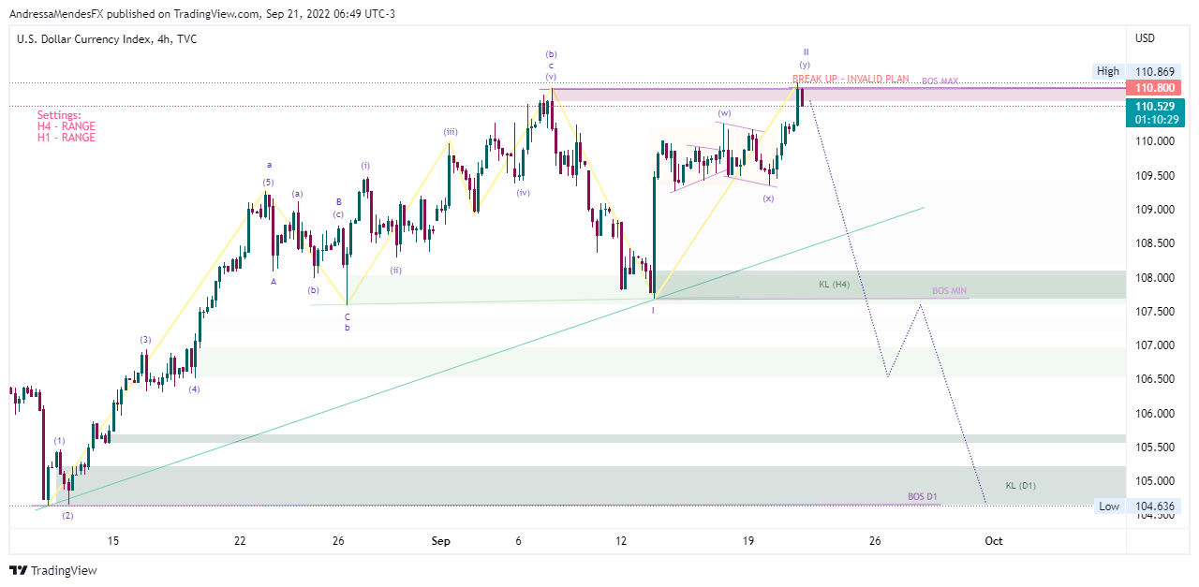Viewport: 1199px width, 587px height.
Task: Click the chart title 'U.S. Dollar Currency Index, 4h, TVC'
Action: (107, 39)
